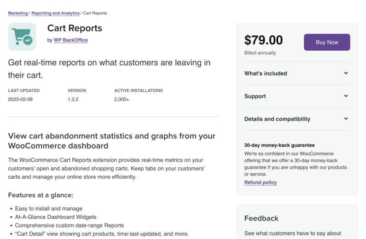Image resolution: width=366 pixels, height=239 pixels.
Task: Click the 30-day money-back guarantee heading
Action: click(280, 145)
